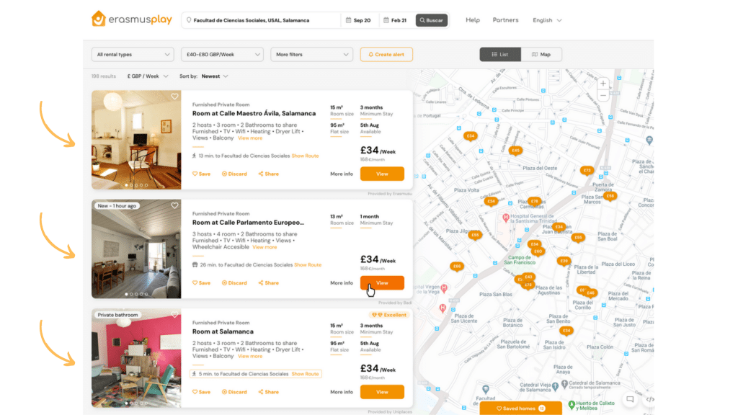Screen dimensions: 738x415
Task: Expand the £40-£80 GBP/Week price filter
Action: tap(221, 55)
